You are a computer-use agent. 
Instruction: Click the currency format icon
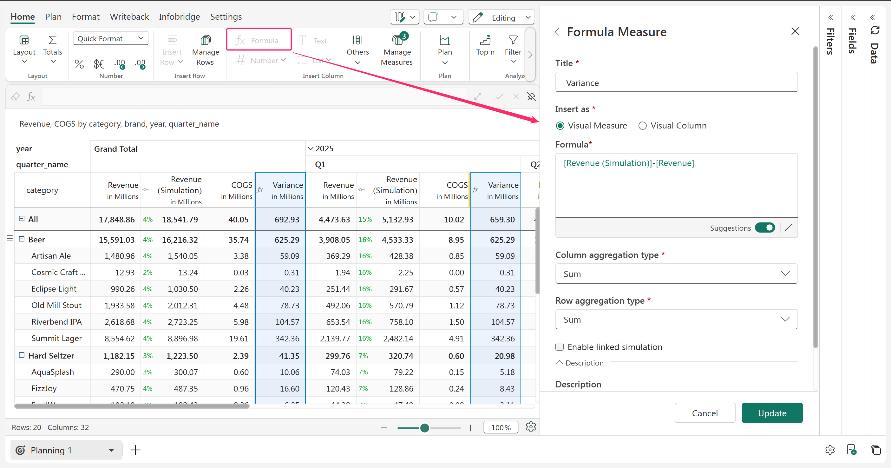point(99,64)
